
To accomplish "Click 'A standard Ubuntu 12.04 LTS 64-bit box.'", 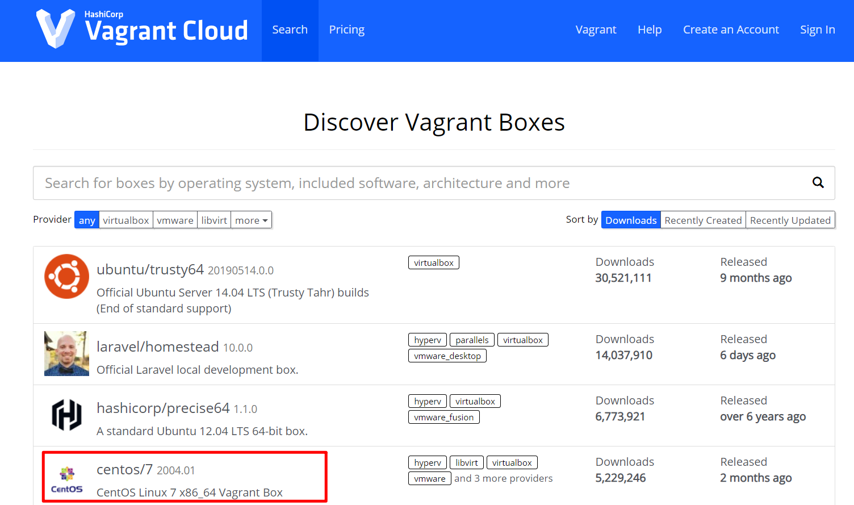I will 202,431.
